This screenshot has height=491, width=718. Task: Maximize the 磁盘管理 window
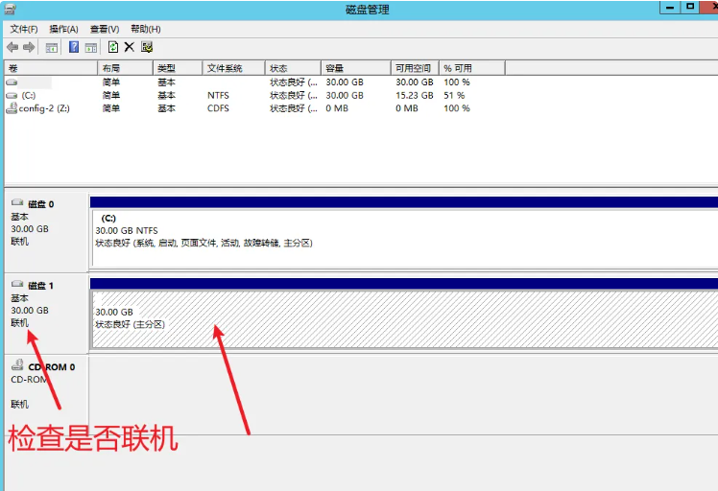[690, 8]
